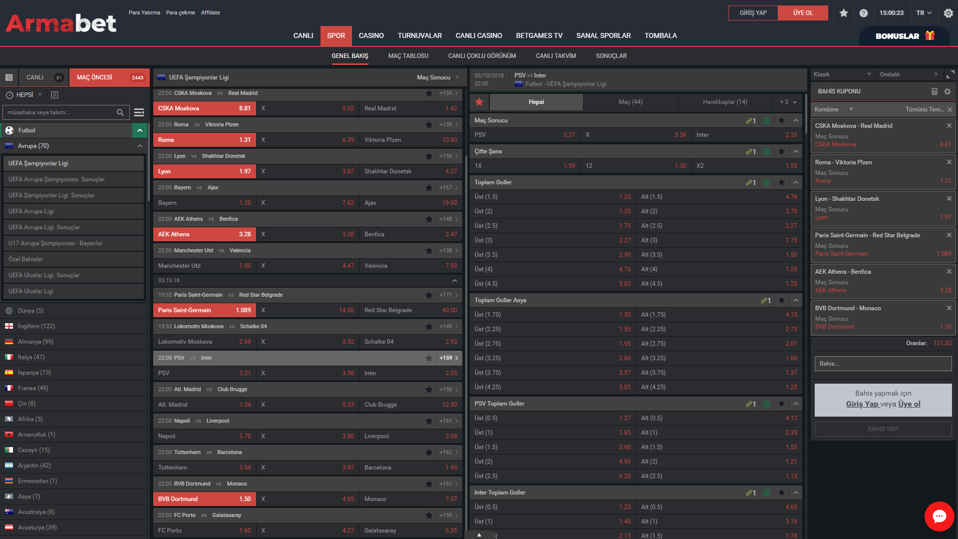Screen dimensions: 958x539
Task: Click the ÜYE OL register button
Action: tap(803, 13)
